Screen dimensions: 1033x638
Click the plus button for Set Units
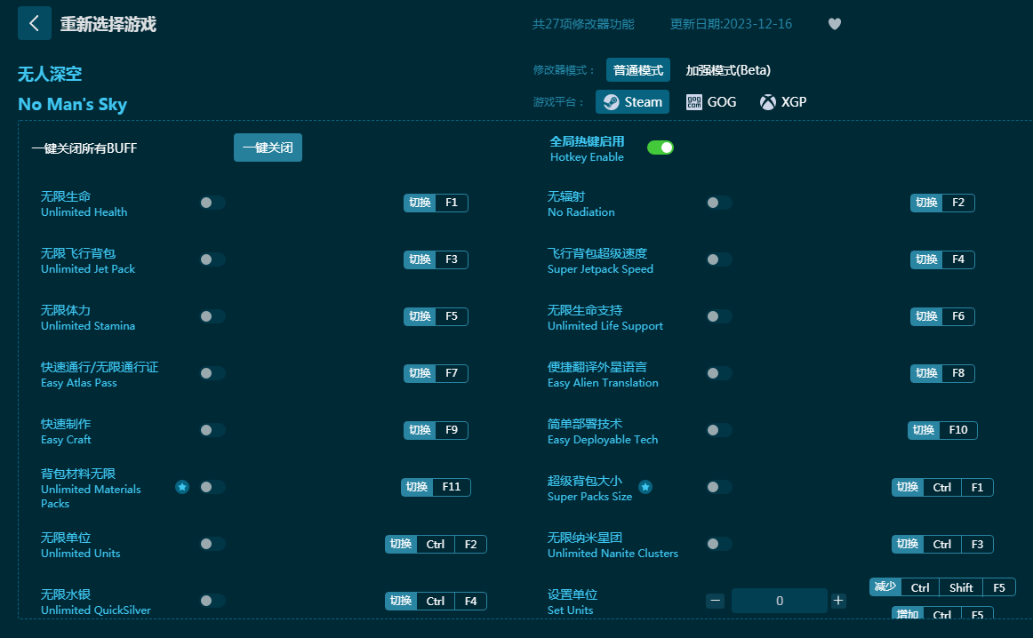838,601
